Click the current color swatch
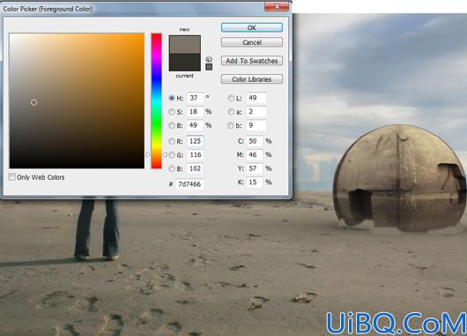The image size is (467, 336). pyautogui.click(x=185, y=63)
